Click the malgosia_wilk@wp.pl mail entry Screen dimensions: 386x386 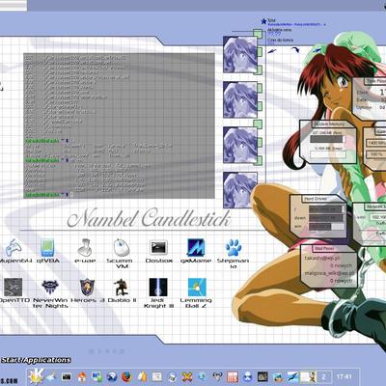(329, 273)
